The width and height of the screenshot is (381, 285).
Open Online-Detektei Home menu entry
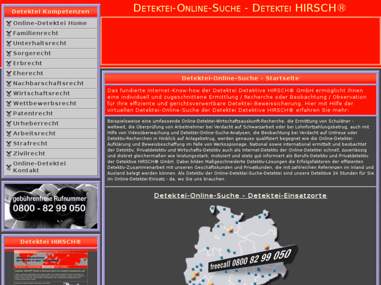[x=51, y=24]
